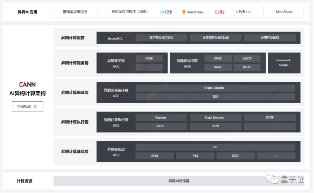Select the TBE bar in compile layer
Image resolution: width=314 pixels, height=193 pixels.
coord(215,97)
